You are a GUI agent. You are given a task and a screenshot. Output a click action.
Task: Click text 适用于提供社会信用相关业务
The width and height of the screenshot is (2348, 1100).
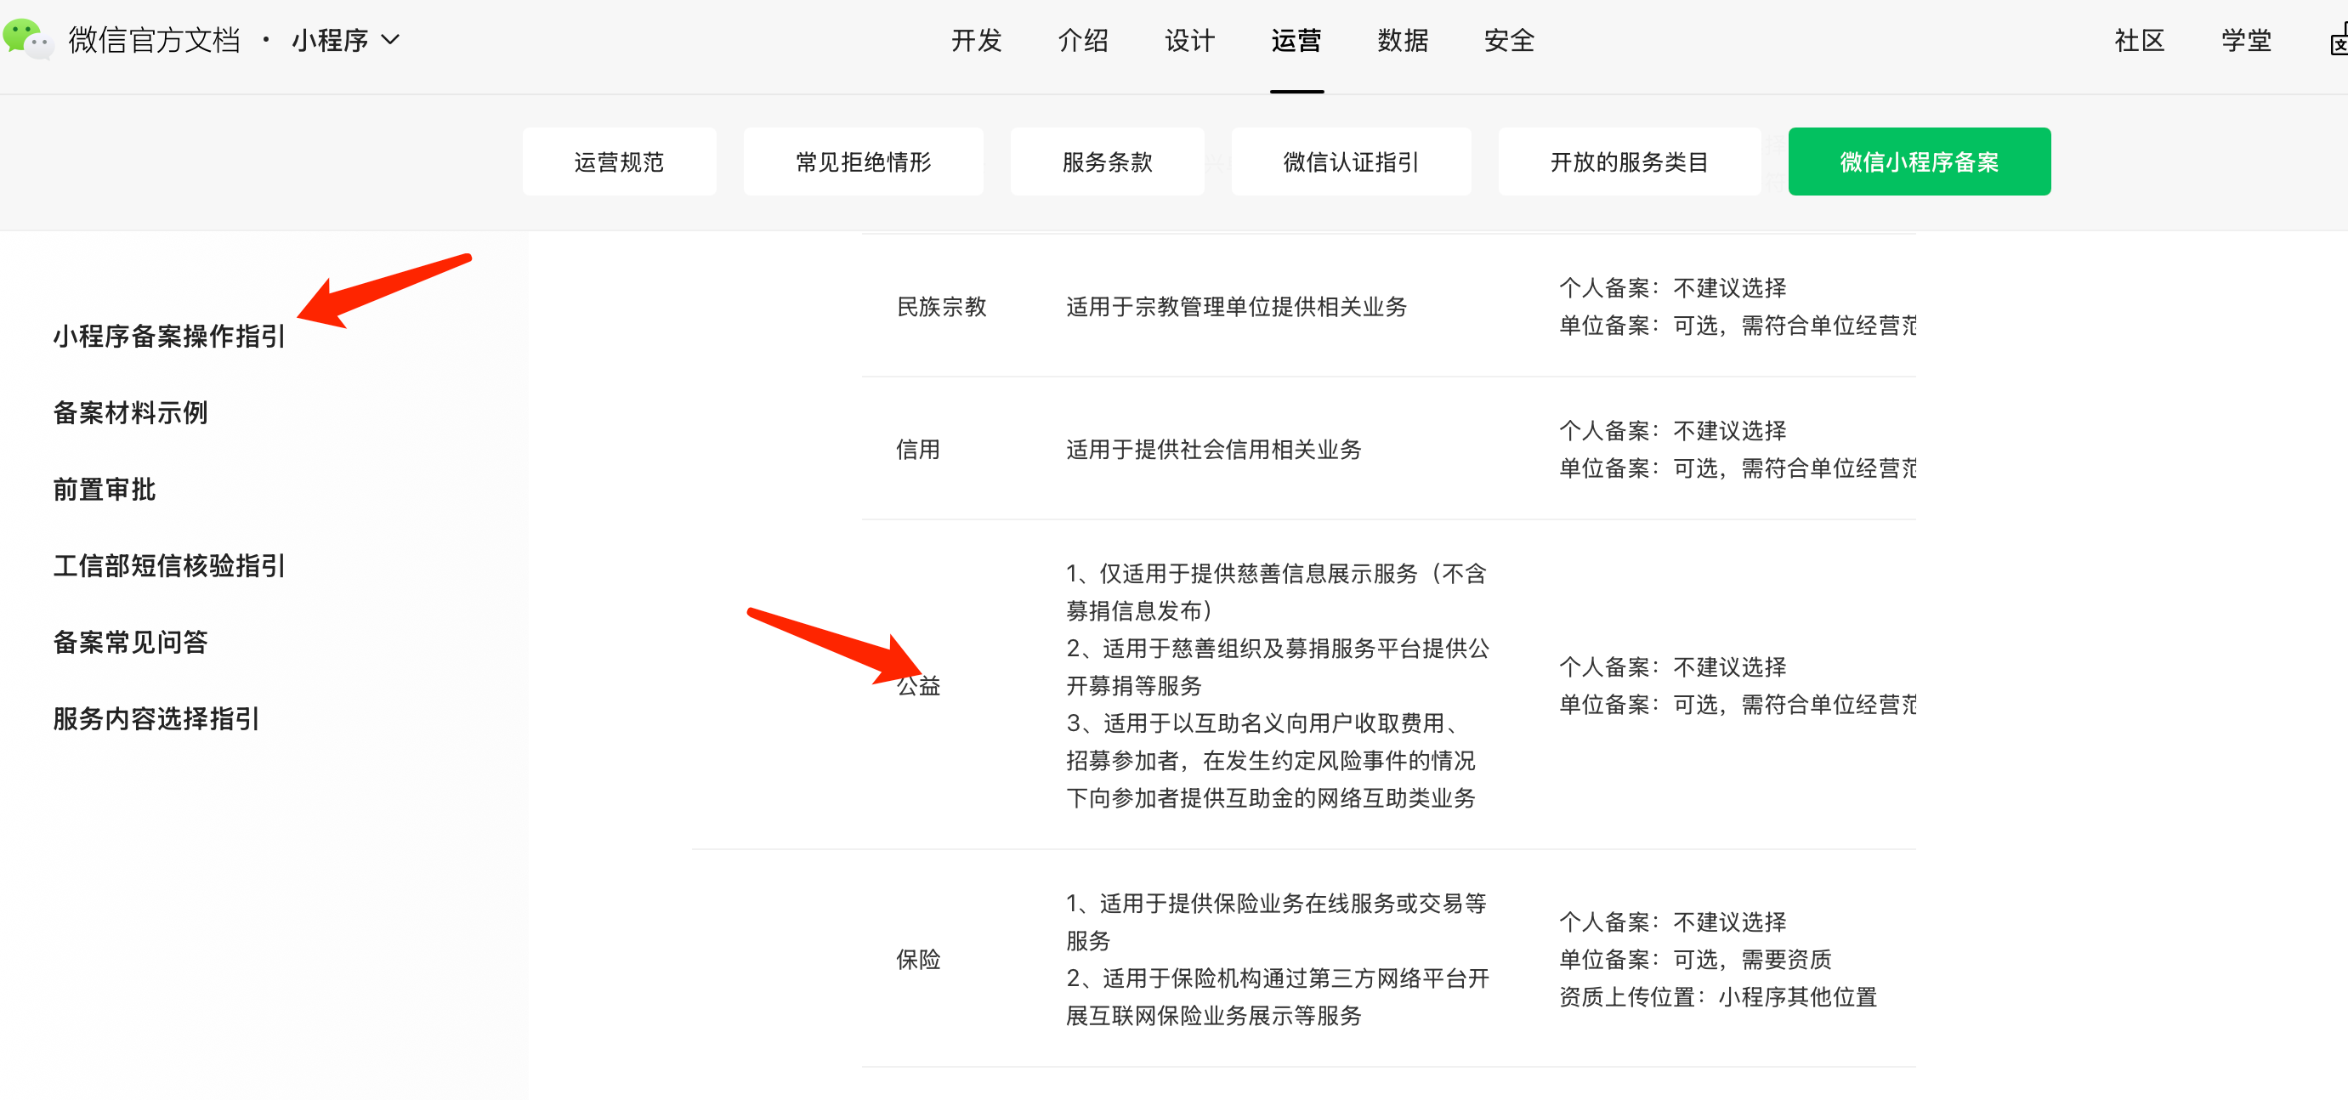(x=1214, y=450)
